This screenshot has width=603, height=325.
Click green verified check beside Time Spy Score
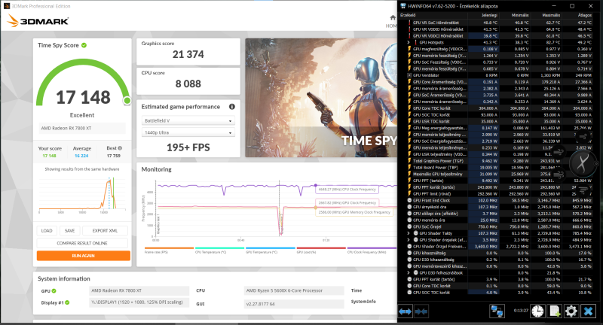pyautogui.click(x=84, y=45)
